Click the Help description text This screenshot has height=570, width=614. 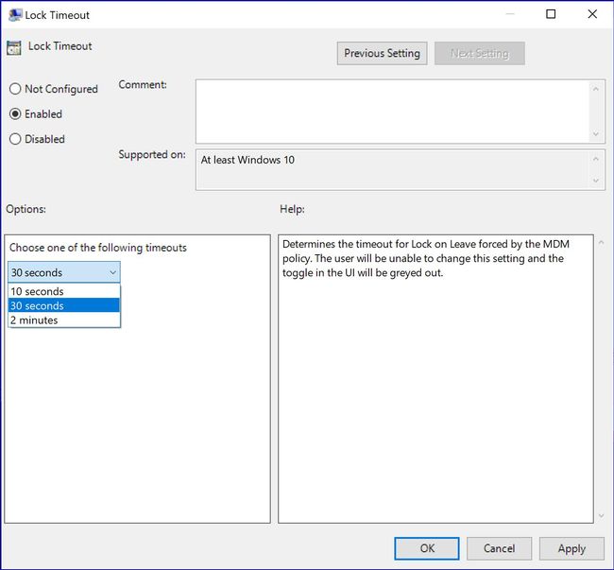pos(426,258)
